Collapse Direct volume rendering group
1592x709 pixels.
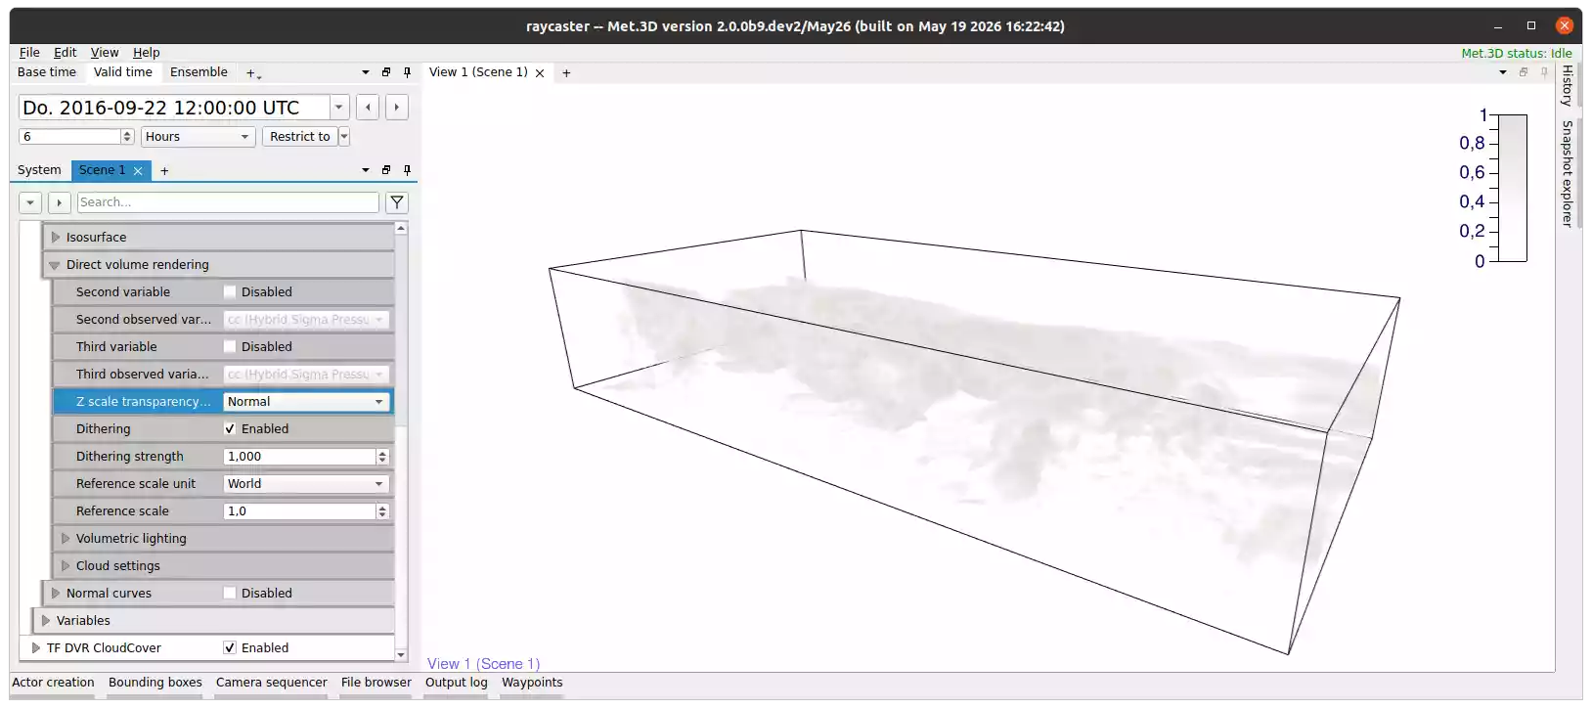click(x=55, y=265)
